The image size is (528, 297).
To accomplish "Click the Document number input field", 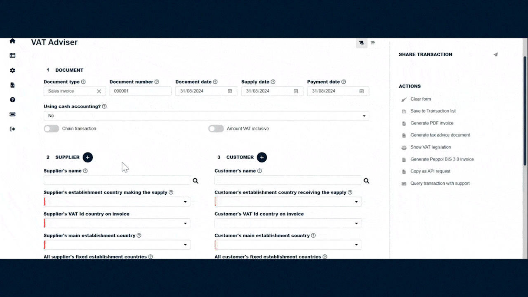I will click(x=140, y=91).
